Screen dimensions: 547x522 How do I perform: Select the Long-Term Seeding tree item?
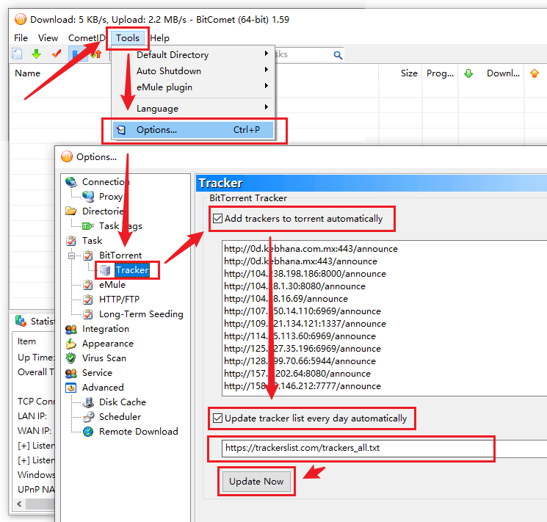[141, 314]
